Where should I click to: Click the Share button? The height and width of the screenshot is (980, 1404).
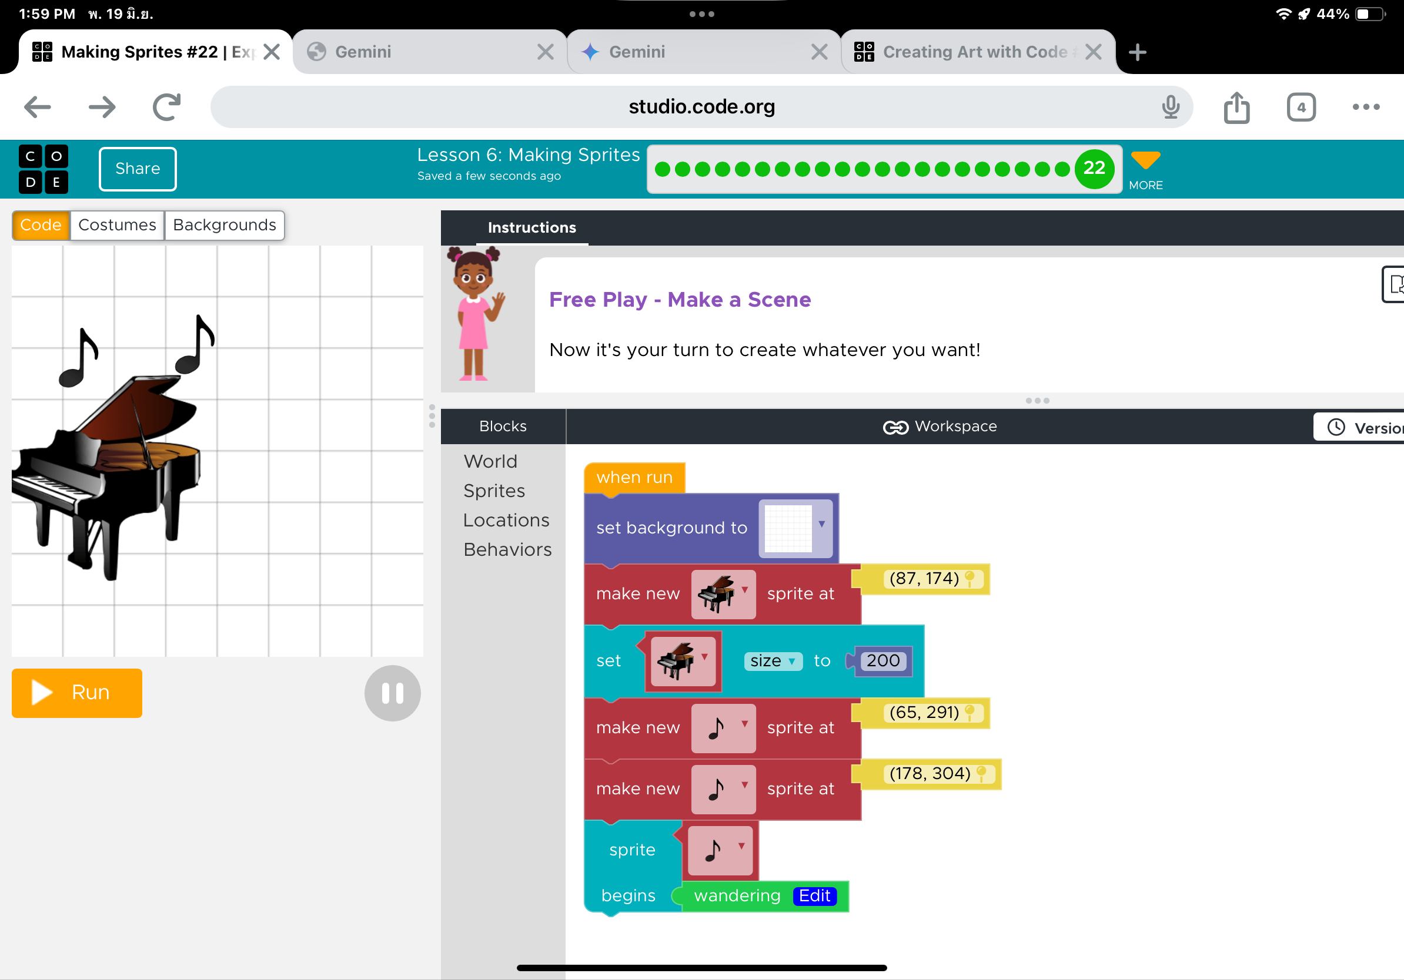[x=138, y=169]
